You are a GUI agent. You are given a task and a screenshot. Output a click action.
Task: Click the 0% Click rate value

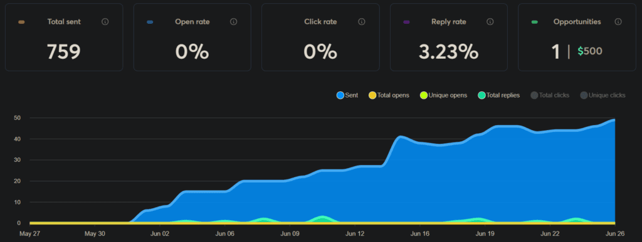(x=320, y=52)
